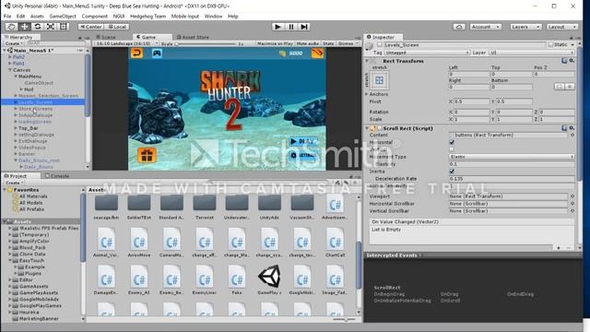Start Play mode
The width and height of the screenshot is (590, 332).
coord(277,27)
